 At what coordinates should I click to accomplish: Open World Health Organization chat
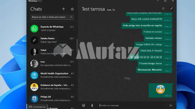click(52, 75)
